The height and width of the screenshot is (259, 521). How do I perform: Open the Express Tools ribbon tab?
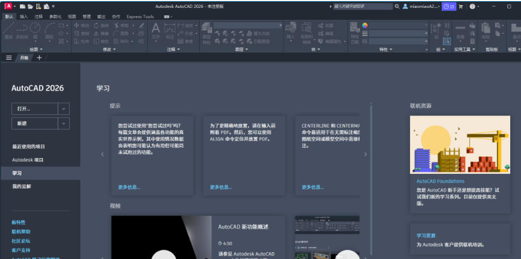tap(140, 17)
